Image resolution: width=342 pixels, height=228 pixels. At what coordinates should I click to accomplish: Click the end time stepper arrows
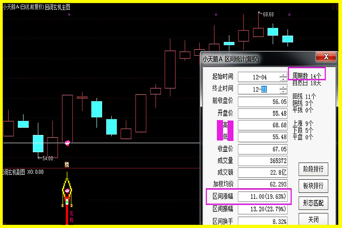click(x=283, y=89)
